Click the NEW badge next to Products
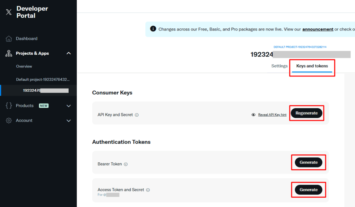This screenshot has height=207, width=355. tap(44, 106)
